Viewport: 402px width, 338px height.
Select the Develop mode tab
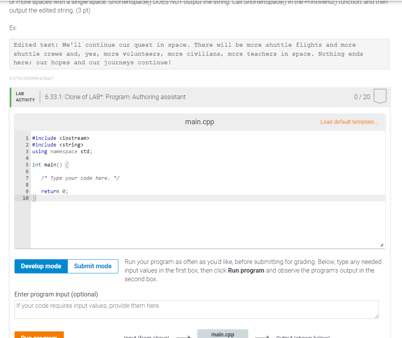41,266
